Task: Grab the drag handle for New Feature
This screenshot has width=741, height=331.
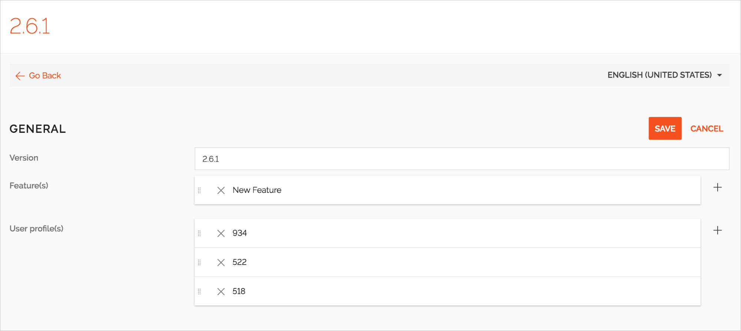Action: coord(200,190)
